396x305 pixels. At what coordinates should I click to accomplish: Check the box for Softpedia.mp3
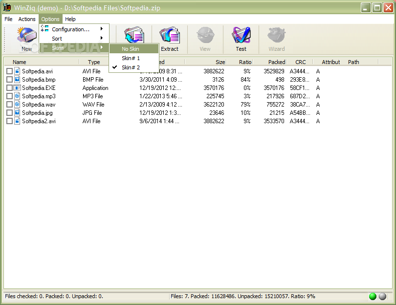click(9, 96)
